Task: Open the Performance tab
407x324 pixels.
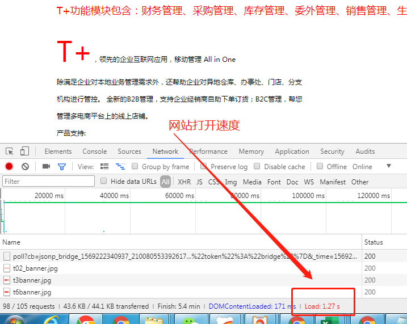Action: point(208,152)
